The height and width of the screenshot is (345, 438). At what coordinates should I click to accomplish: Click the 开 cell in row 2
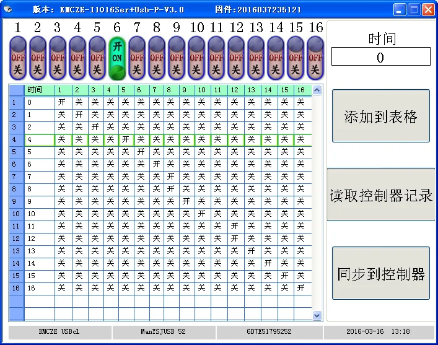point(80,115)
